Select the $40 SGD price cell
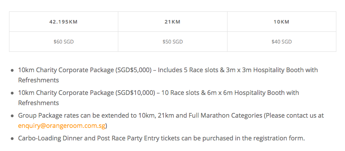The height and width of the screenshot is (151, 345). [x=282, y=42]
